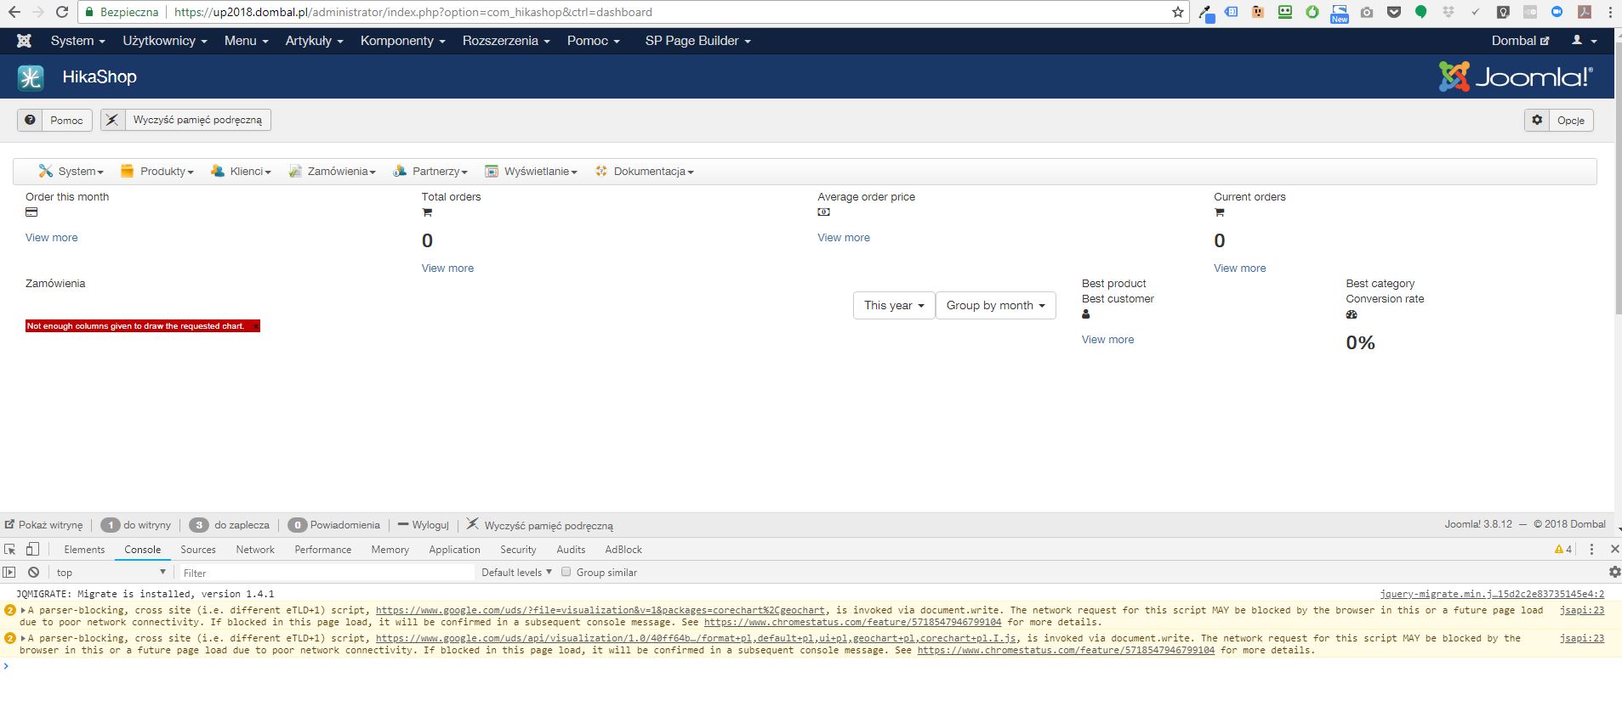Clear the console with the ban icon

[33, 573]
